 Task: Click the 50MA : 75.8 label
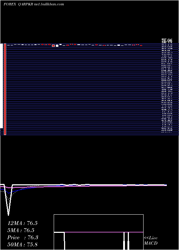point(22,245)
